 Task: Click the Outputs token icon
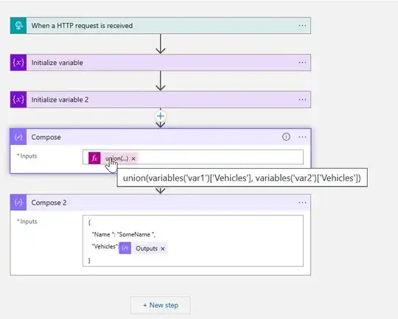click(125, 248)
